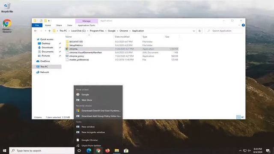Sort by the Name column header

[68, 37]
